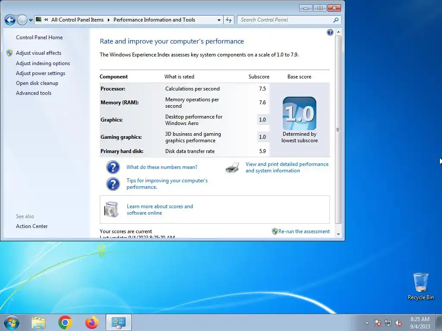Maximize the Control Panel window
The width and height of the screenshot is (442, 331).
click(x=320, y=8)
